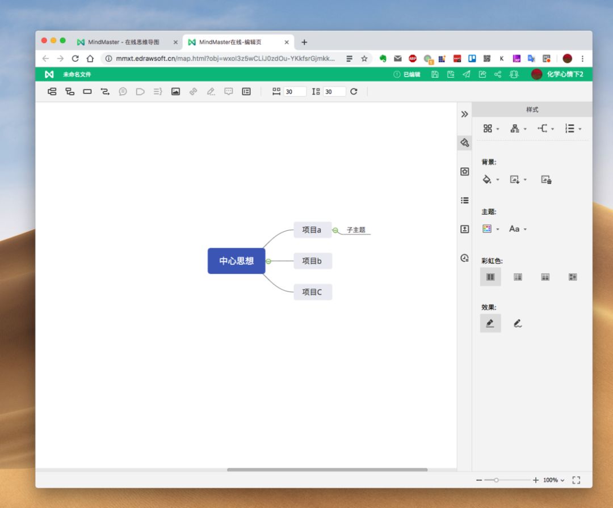
Task: Open the structure tree layout dropdown
Action: (x=518, y=129)
